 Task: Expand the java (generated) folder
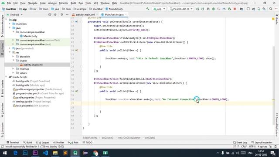point(10,48)
